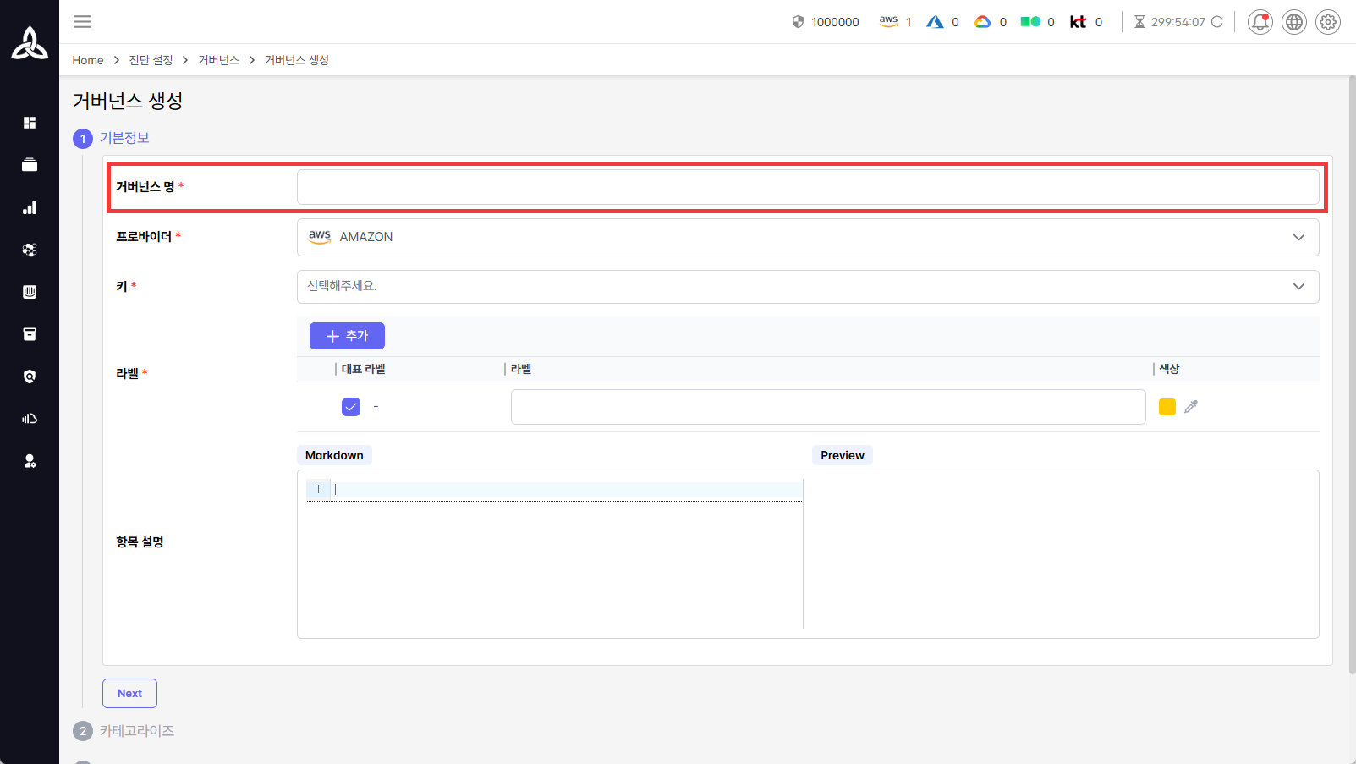1356x764 pixels.
Task: Focus the 거버넌스 명 input field
Action: 807,187
